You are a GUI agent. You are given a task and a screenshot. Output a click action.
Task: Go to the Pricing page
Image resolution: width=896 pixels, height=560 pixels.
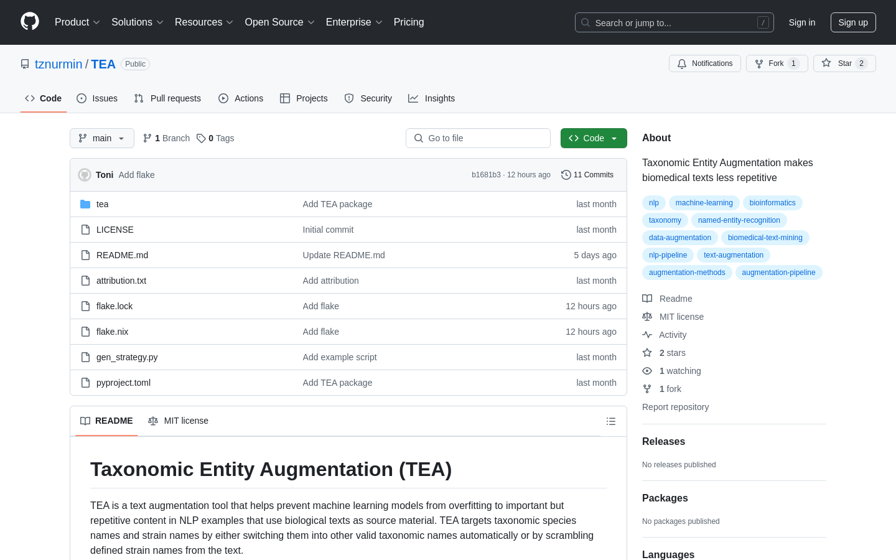409,22
